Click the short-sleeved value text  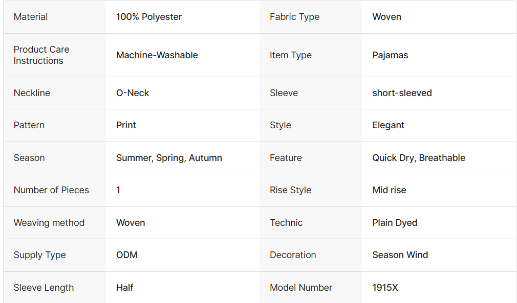click(402, 93)
